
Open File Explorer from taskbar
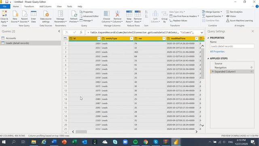tap(34, 142)
